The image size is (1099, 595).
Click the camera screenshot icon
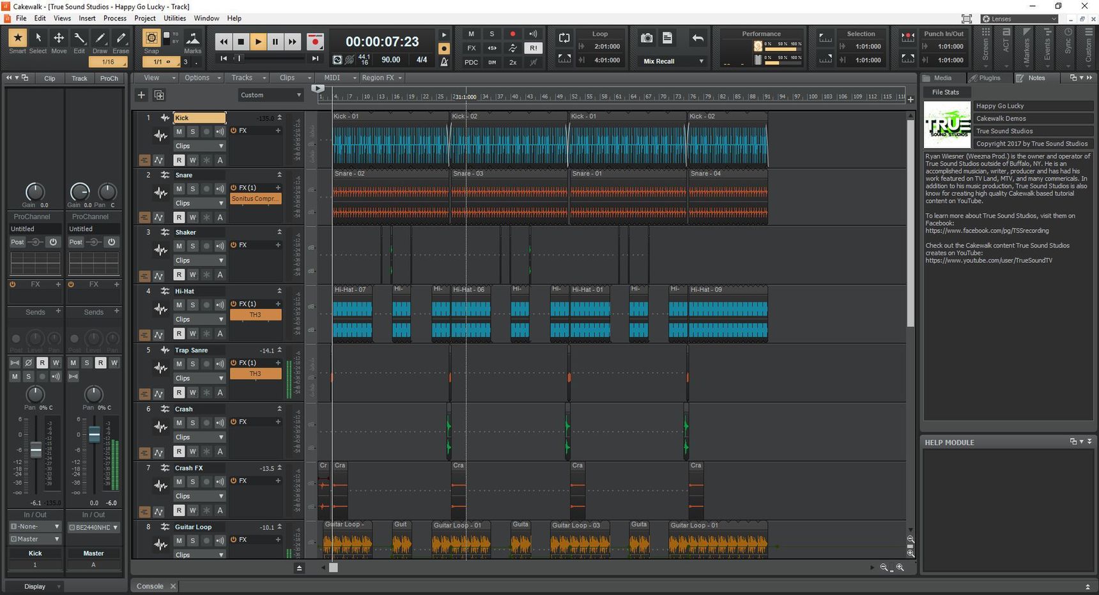[x=647, y=38]
